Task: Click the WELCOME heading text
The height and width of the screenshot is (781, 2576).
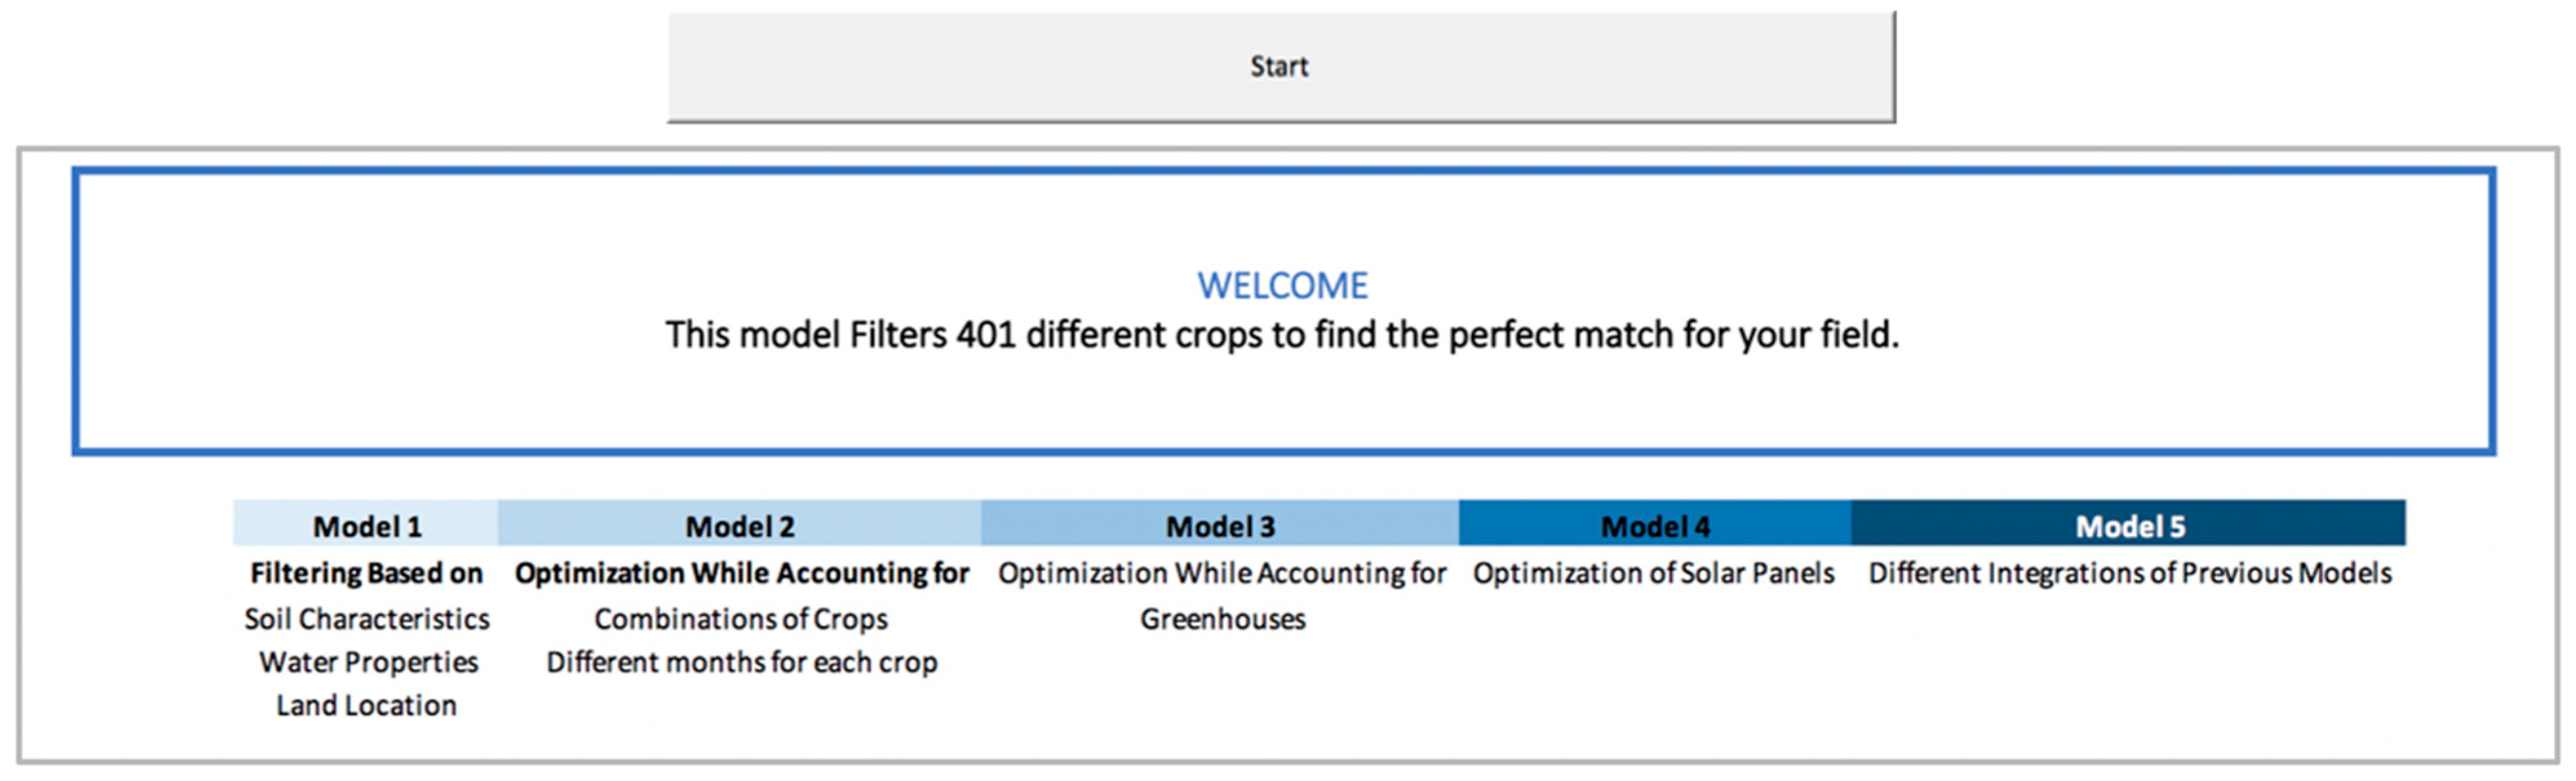Action: click(x=1282, y=286)
